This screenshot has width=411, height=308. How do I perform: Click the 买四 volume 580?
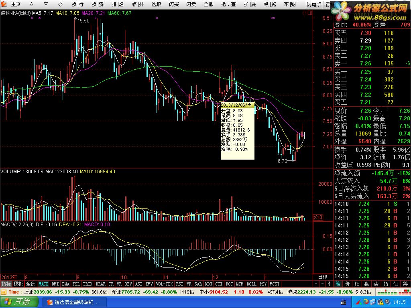pos(389,95)
